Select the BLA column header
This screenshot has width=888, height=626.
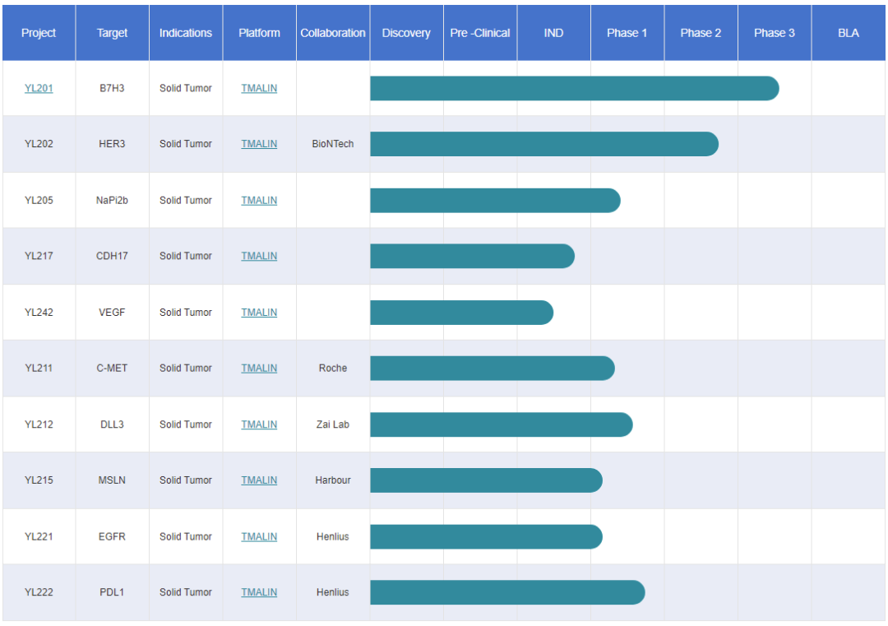coord(848,33)
